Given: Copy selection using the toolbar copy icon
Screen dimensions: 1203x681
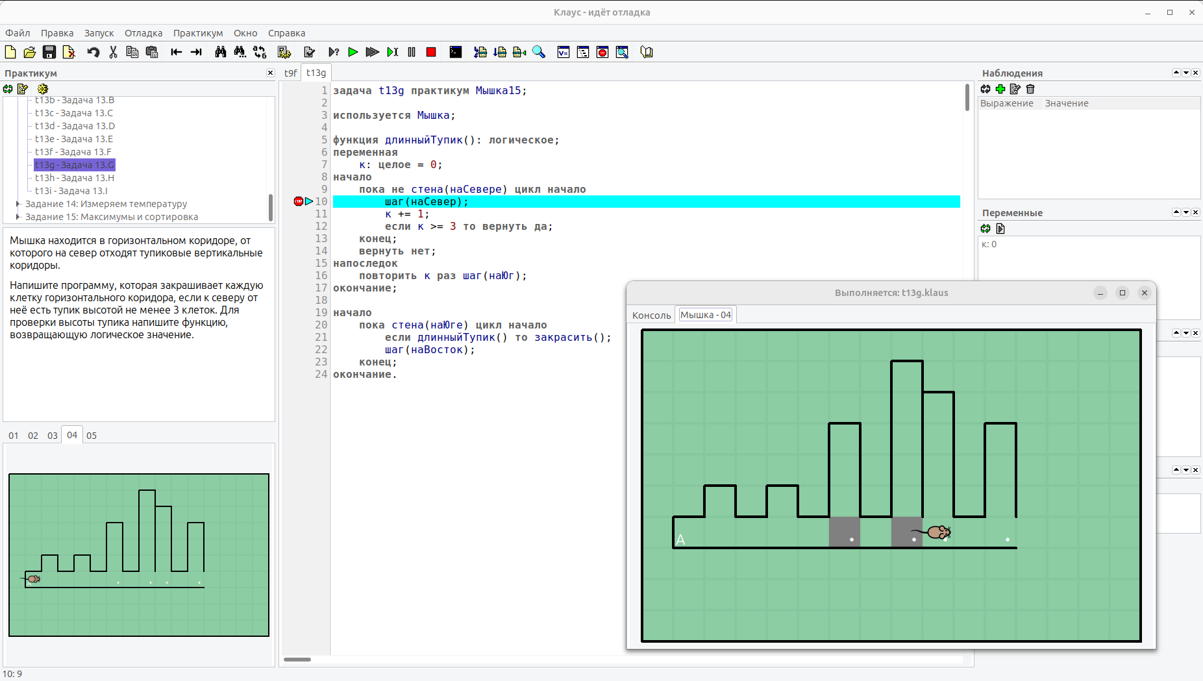Looking at the screenshot, I should pyautogui.click(x=132, y=52).
